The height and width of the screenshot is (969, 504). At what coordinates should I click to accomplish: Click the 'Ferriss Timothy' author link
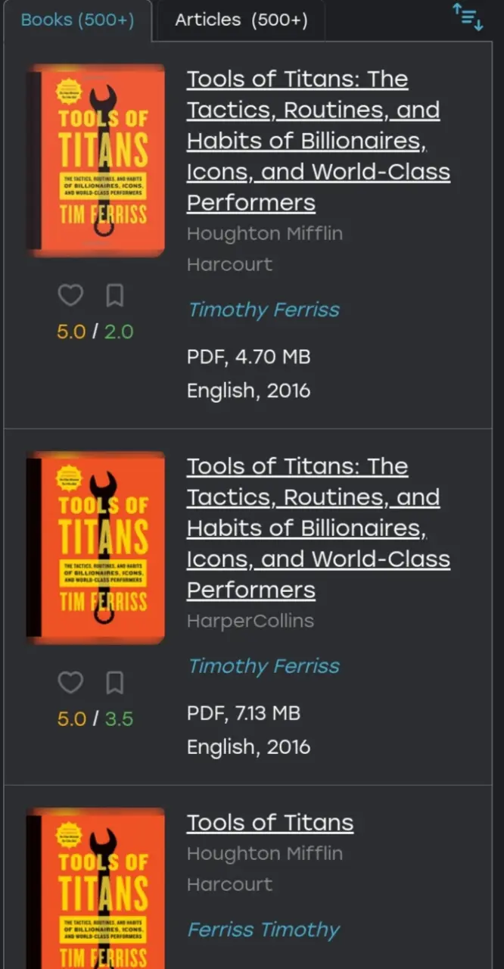coord(263,930)
